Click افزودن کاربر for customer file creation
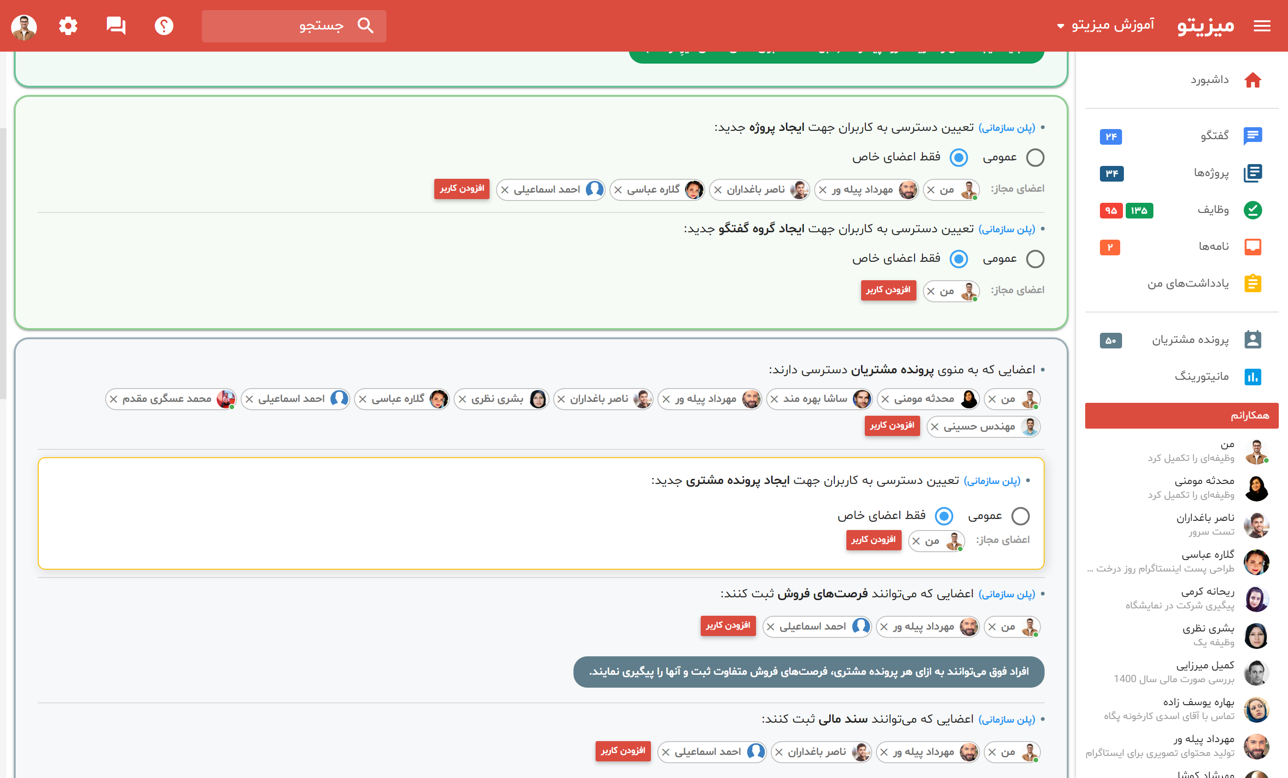The width and height of the screenshot is (1288, 778). (x=874, y=540)
